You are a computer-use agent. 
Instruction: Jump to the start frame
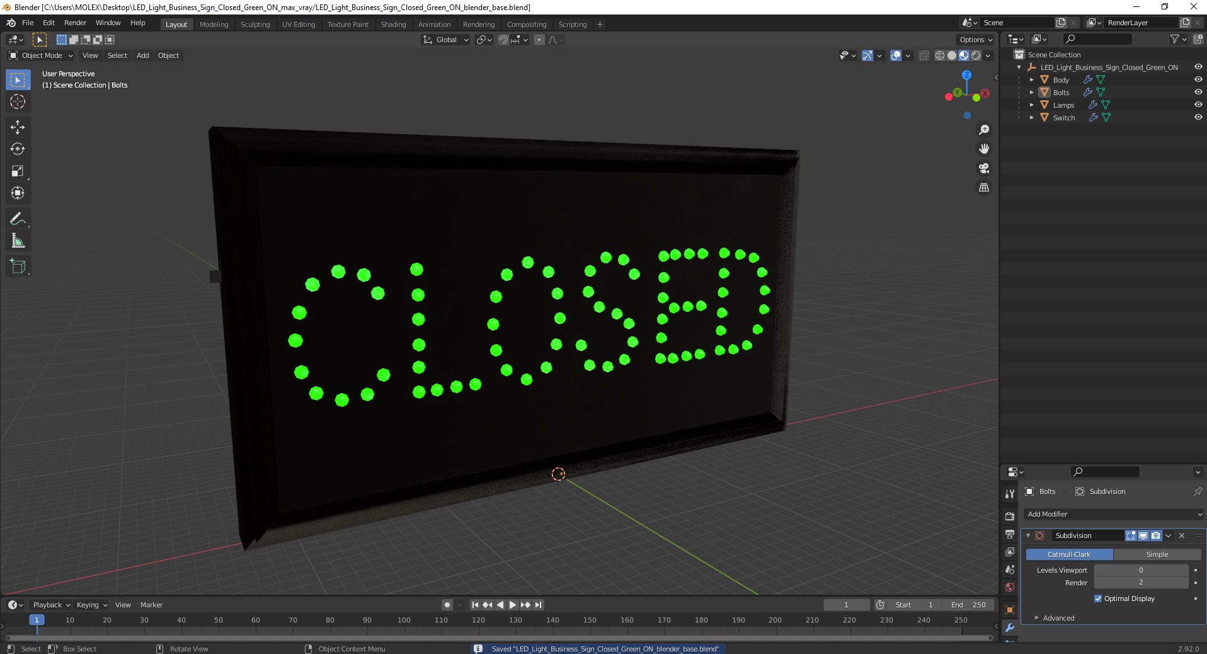[476, 605]
